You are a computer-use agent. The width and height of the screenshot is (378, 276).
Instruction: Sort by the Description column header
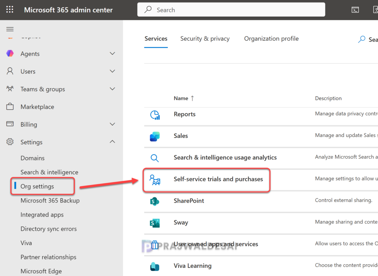(x=328, y=98)
